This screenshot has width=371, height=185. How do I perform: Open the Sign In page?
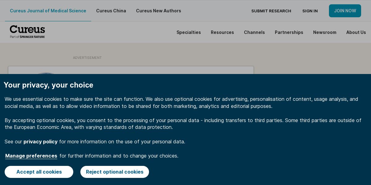point(310,11)
